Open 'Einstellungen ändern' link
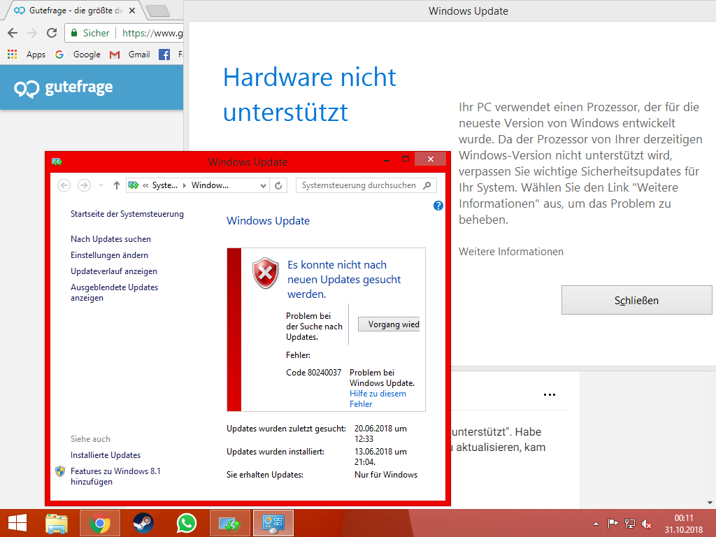Screen dimensions: 716x537 109,255
